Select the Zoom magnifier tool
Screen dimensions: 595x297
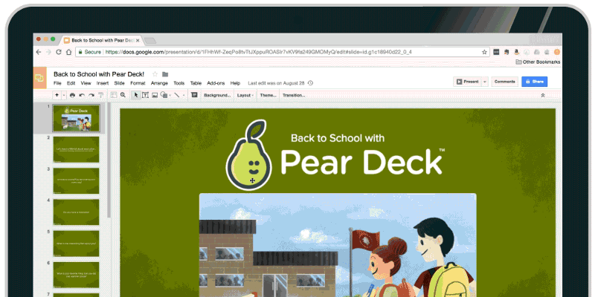[123, 95]
